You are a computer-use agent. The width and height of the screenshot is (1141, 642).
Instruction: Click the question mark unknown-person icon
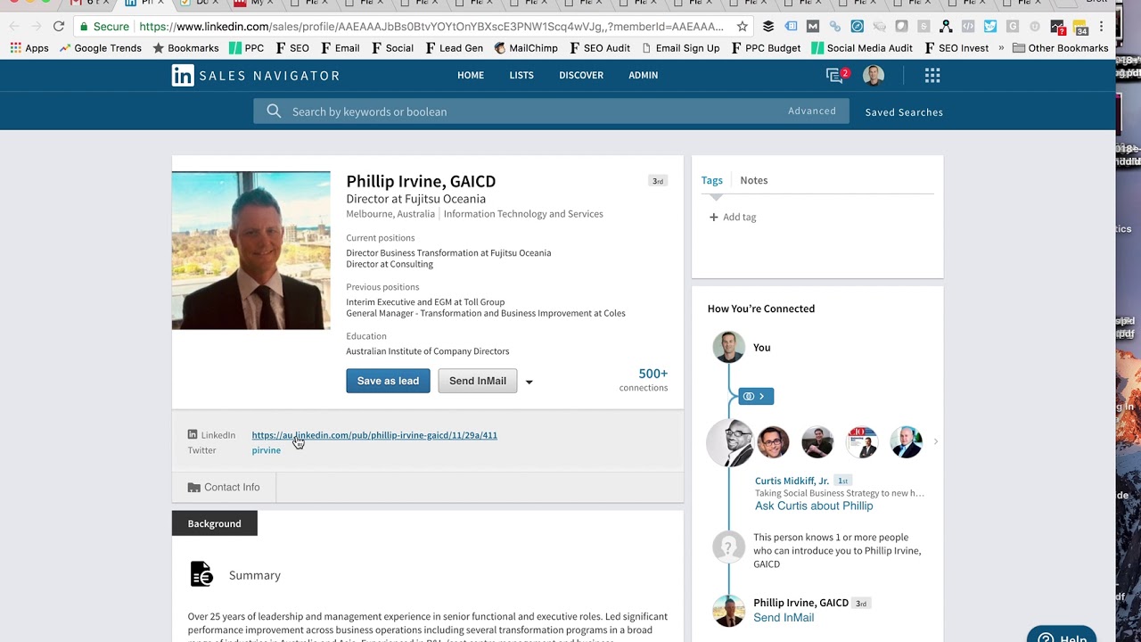click(x=728, y=546)
